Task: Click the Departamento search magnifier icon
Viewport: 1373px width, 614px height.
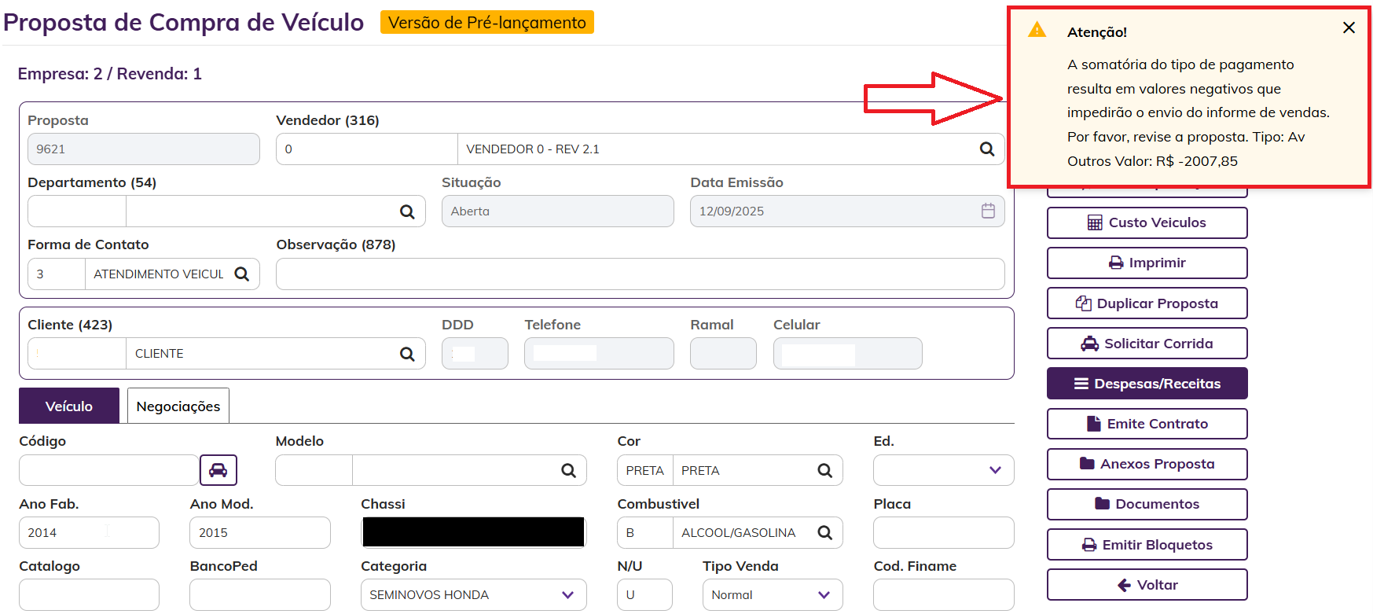Action: (x=407, y=211)
